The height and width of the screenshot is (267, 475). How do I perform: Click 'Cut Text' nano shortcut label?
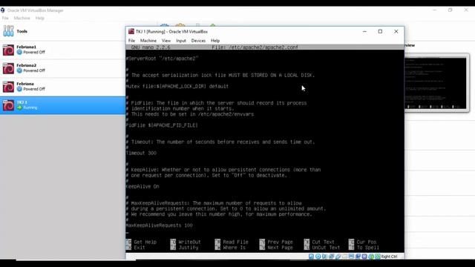(x=324, y=243)
